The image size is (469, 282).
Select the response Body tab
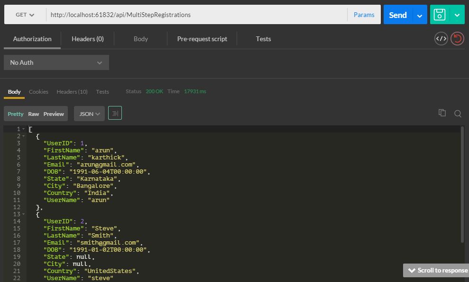click(14, 92)
